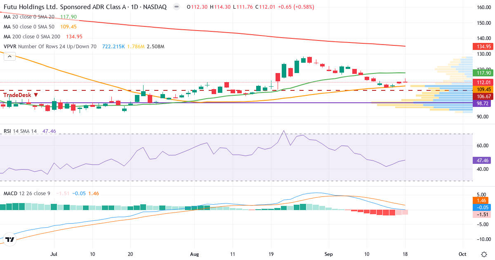
Task: Select the MA 50 close indicator legend
Action: 29,27
